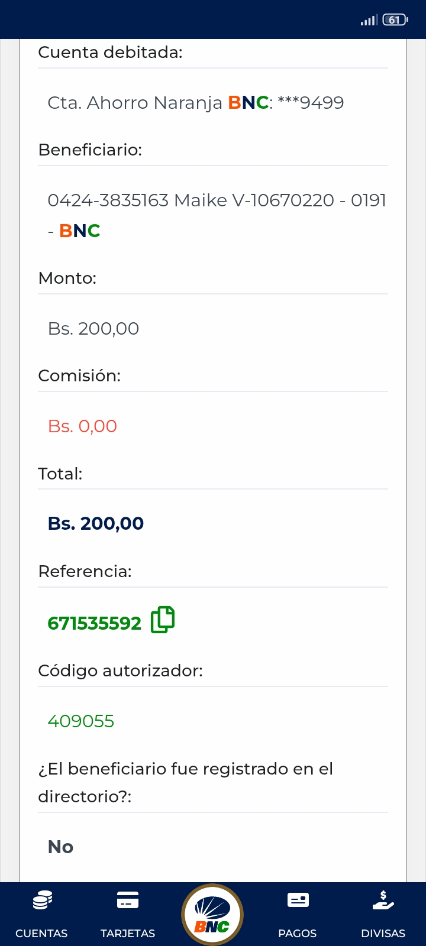The height and width of the screenshot is (946, 426).
Task: Tap the amount Bs. 200,00 under Monto
Action: [x=93, y=329]
